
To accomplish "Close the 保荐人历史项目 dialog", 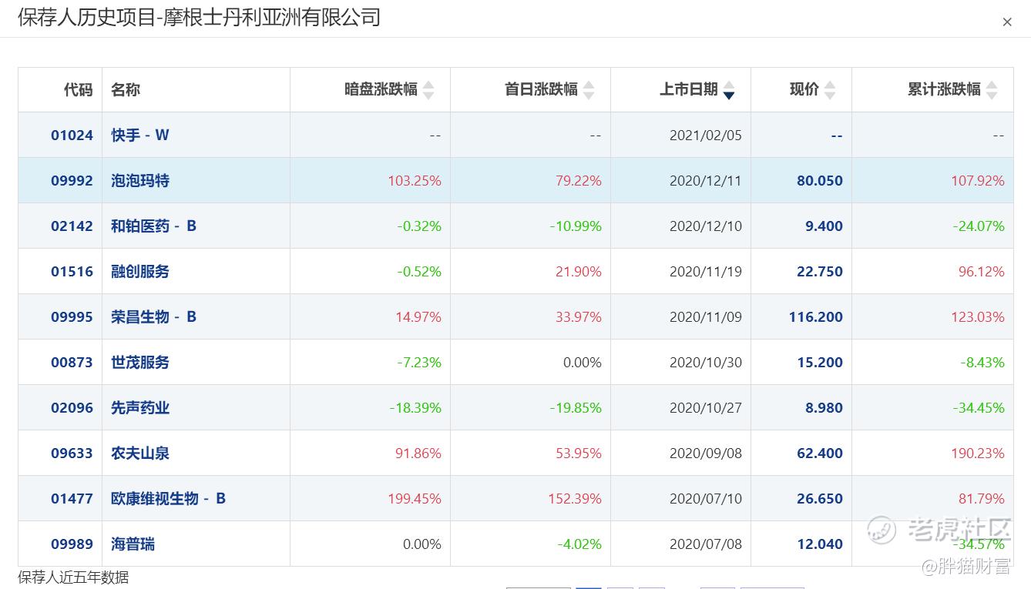I will coord(1007,22).
